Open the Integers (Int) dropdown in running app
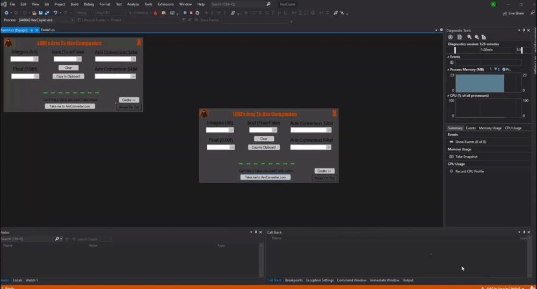 231,130
